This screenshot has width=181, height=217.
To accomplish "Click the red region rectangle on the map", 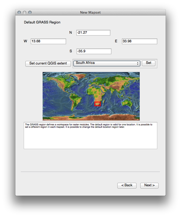I will (x=97, y=104).
